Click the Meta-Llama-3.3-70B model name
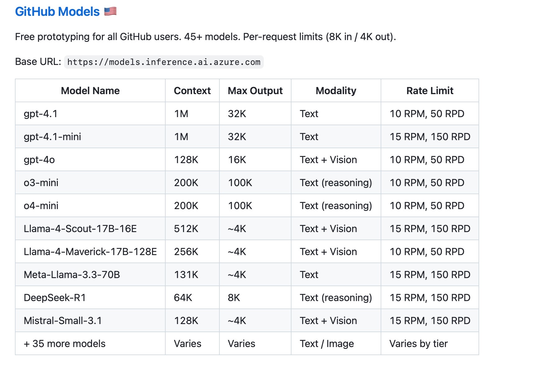The width and height of the screenshot is (550, 366). tap(72, 275)
